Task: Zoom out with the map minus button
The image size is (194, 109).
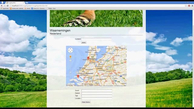Action: (70, 80)
